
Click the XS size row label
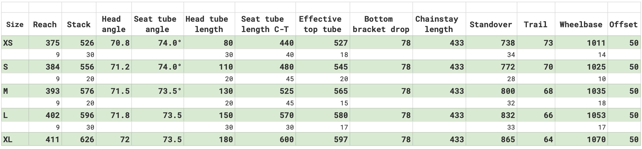pos(8,43)
